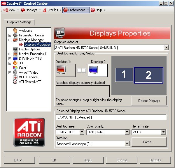The image size is (175, 168).
Task: Click the Welcome hand icon in tree
Action: tap(15, 31)
